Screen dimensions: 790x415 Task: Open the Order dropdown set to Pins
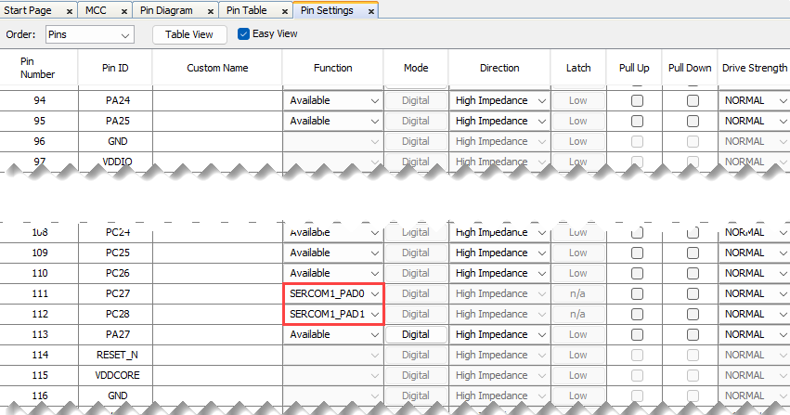click(89, 34)
